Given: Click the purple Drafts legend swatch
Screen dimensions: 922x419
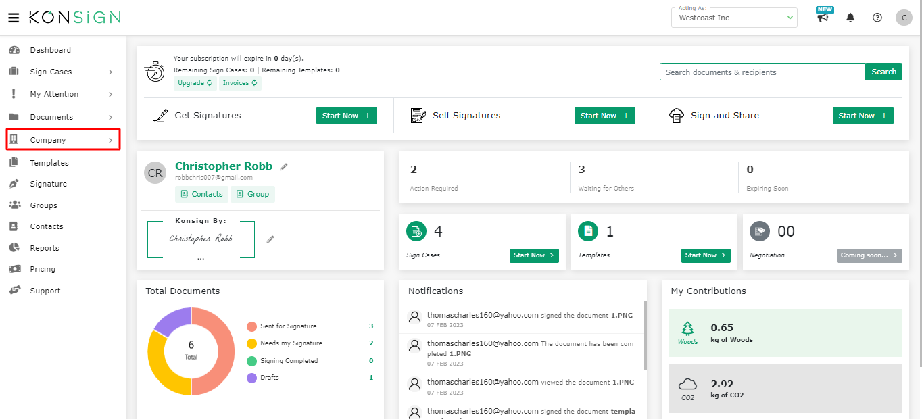Looking at the screenshot, I should click(x=253, y=377).
